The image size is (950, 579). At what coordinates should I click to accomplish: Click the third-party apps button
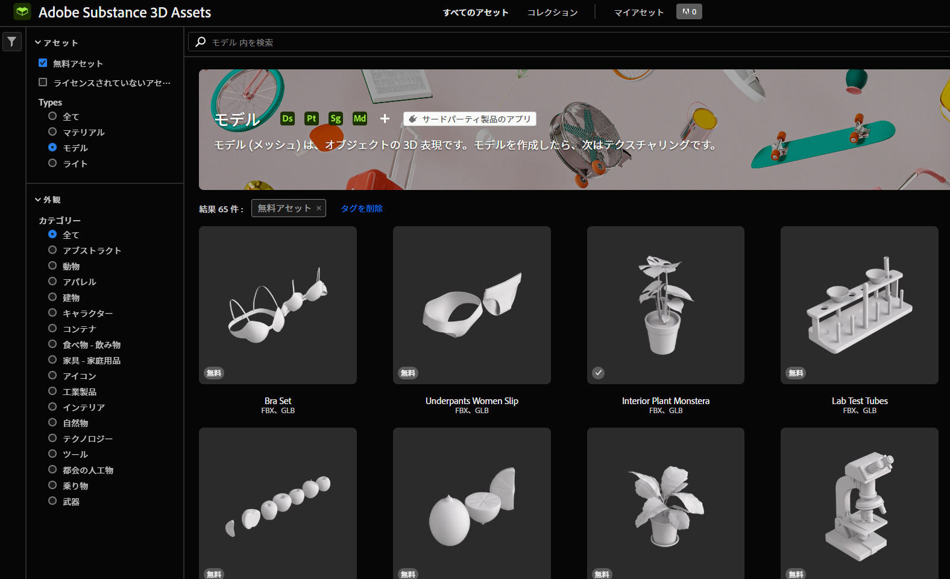[x=470, y=119]
